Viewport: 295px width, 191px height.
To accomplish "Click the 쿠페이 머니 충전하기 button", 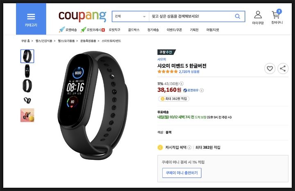I will tap(182, 173).
